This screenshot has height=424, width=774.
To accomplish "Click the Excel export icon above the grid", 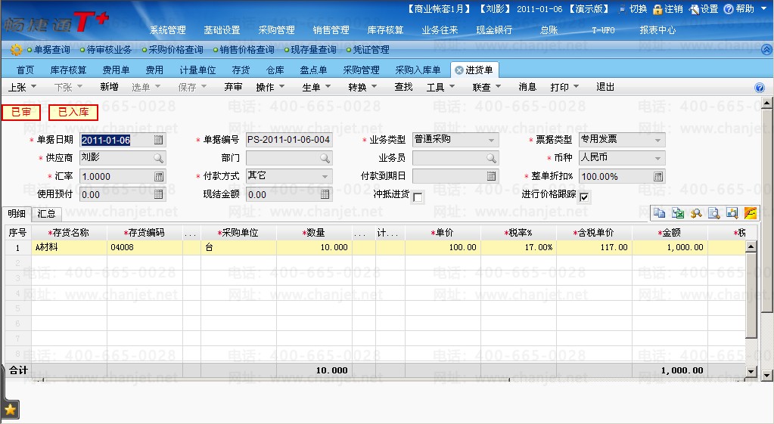I will pyautogui.click(x=678, y=213).
